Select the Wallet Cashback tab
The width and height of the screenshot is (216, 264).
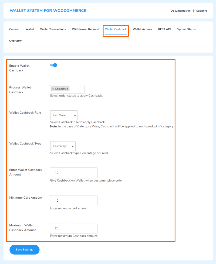pyautogui.click(x=116, y=29)
